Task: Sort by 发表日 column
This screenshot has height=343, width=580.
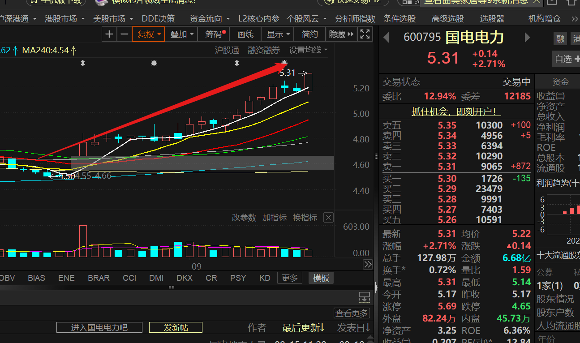Action: [x=353, y=328]
